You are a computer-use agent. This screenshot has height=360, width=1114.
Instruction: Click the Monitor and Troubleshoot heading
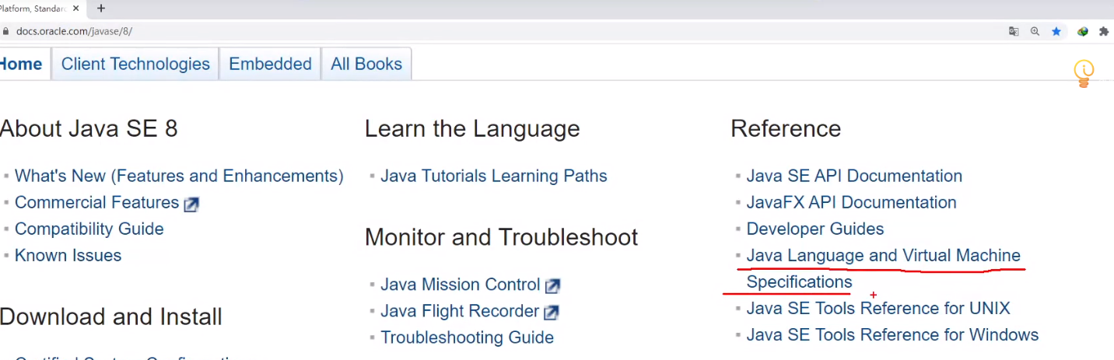[502, 237]
